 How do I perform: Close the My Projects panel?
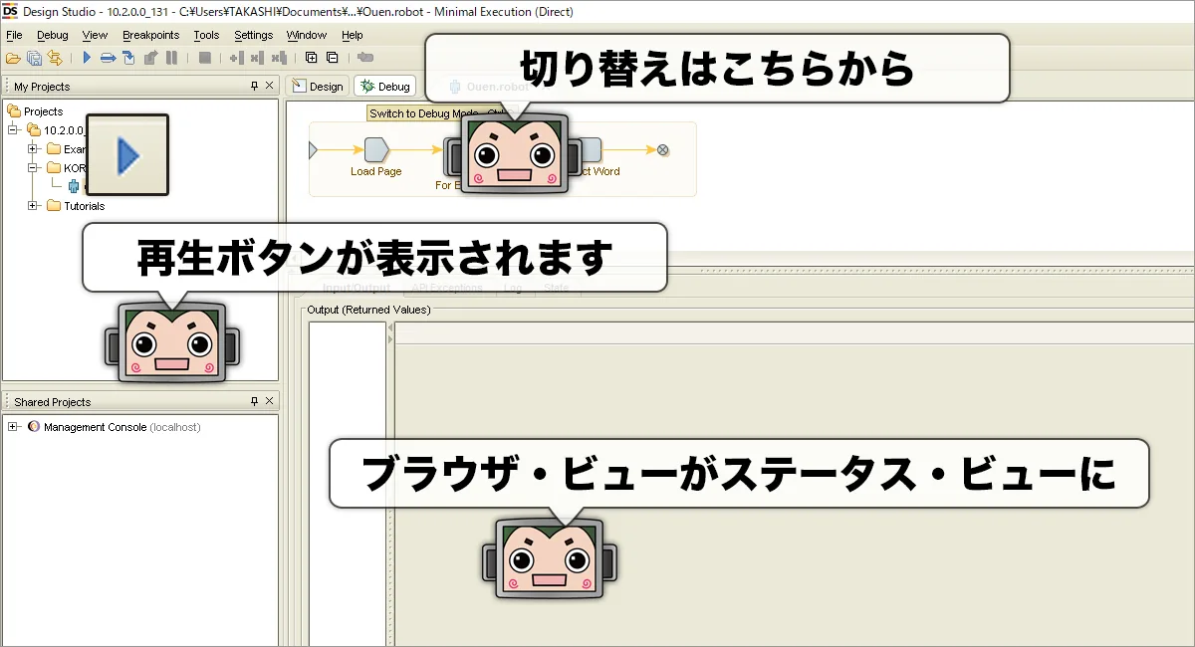pyautogui.click(x=270, y=87)
